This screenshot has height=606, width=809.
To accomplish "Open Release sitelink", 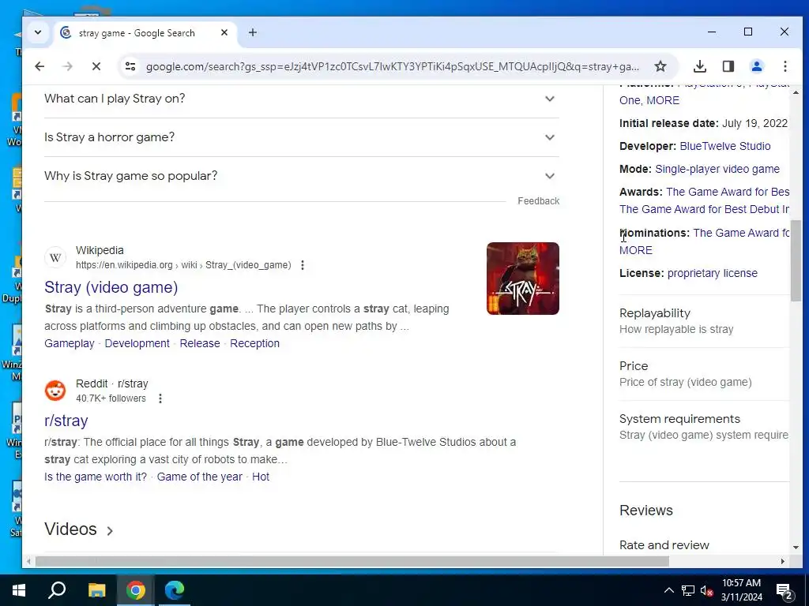I will tap(200, 343).
